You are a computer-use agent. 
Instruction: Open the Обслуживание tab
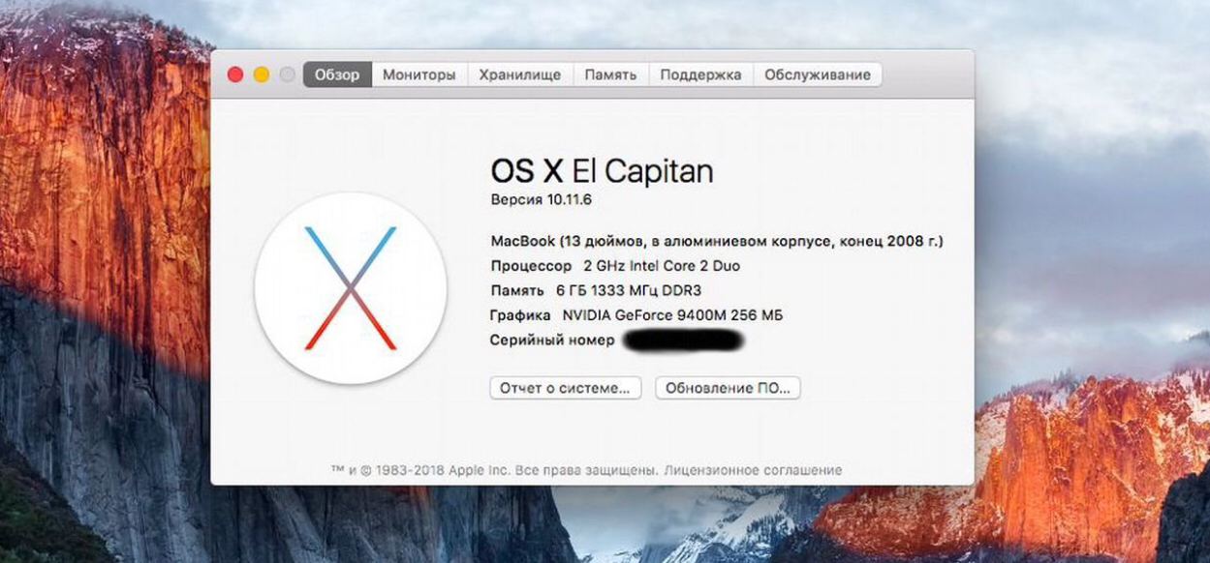click(x=818, y=74)
